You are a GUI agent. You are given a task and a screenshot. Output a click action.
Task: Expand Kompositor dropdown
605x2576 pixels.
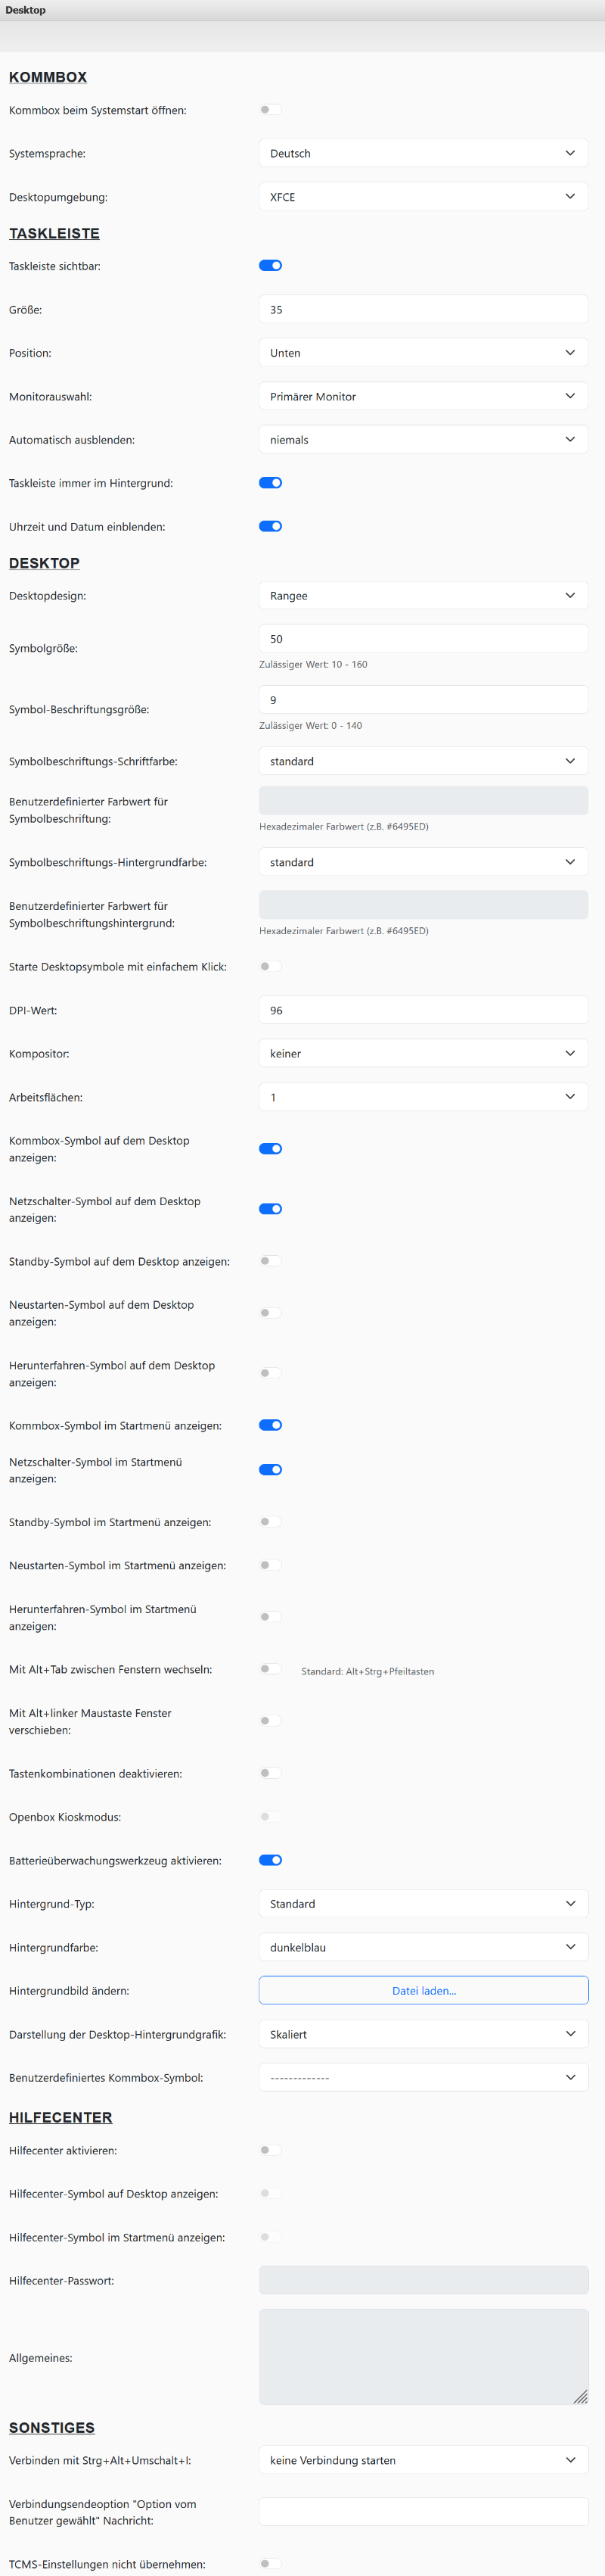pyautogui.click(x=422, y=1053)
